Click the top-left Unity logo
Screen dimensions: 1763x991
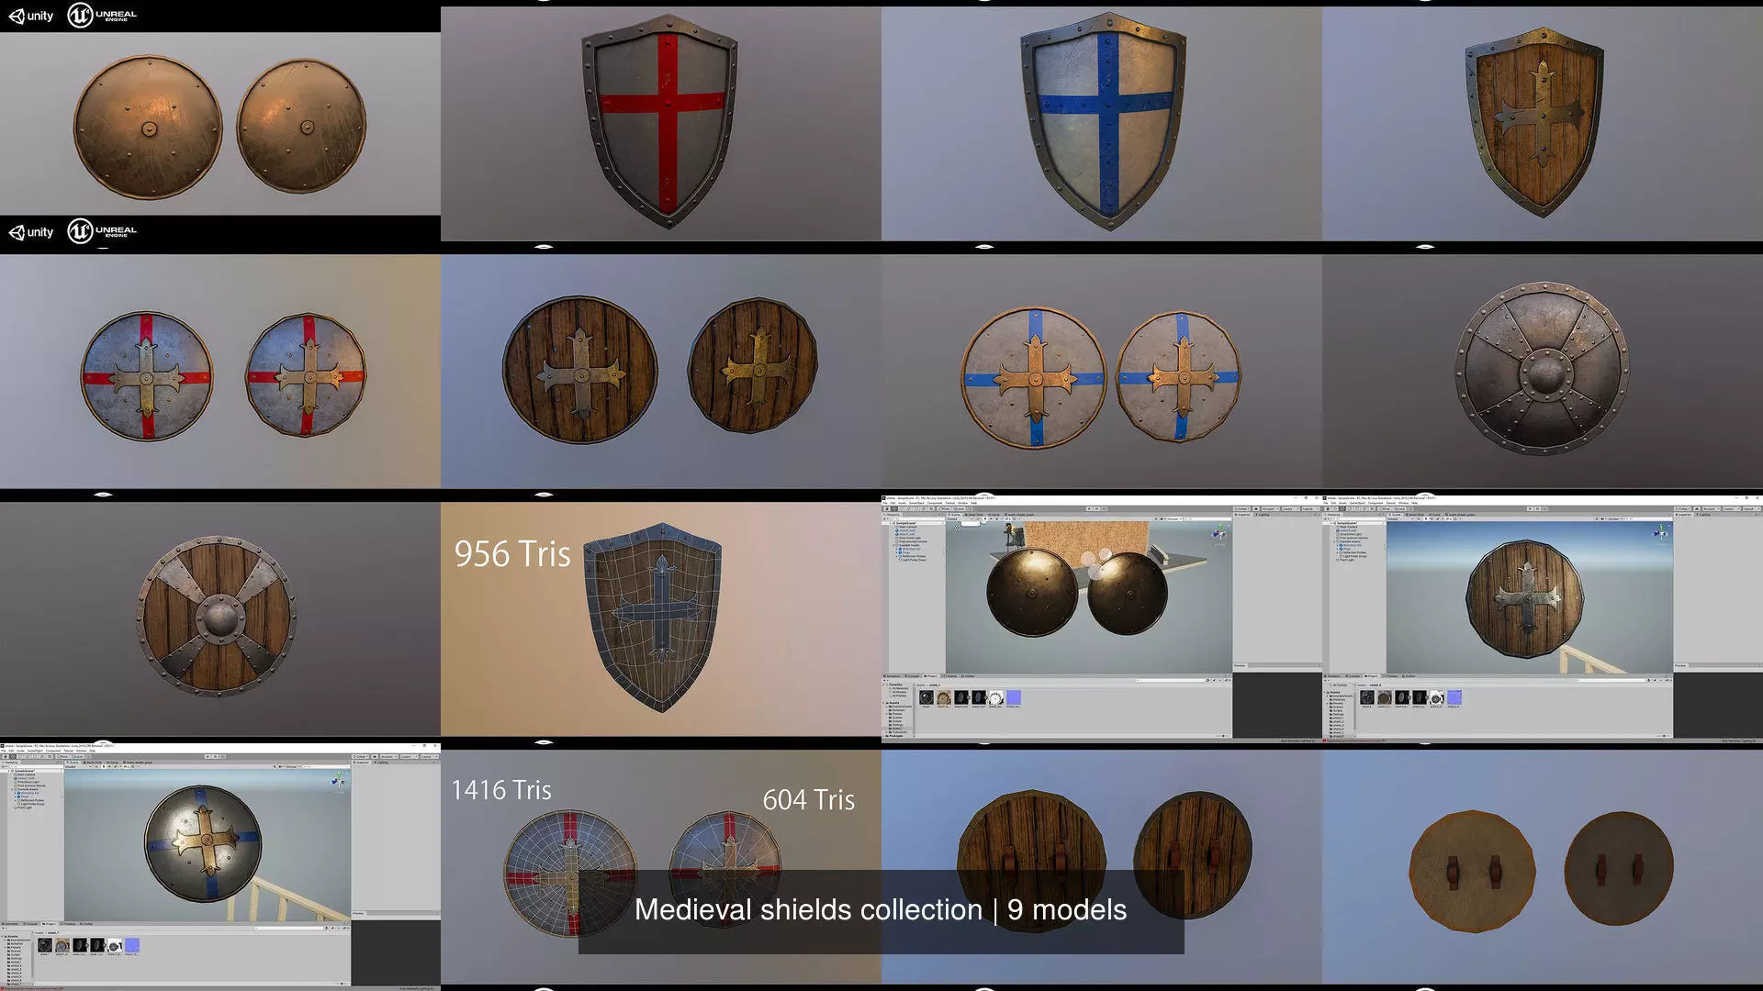(31, 16)
